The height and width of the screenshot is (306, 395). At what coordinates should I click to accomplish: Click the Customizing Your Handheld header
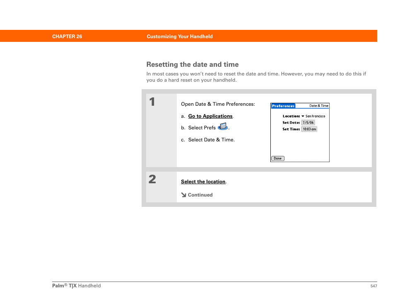(x=180, y=36)
